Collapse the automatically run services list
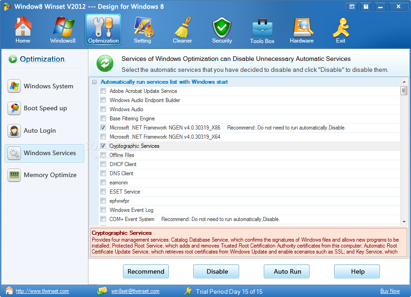This screenshot has height=297, width=411. coord(94,82)
